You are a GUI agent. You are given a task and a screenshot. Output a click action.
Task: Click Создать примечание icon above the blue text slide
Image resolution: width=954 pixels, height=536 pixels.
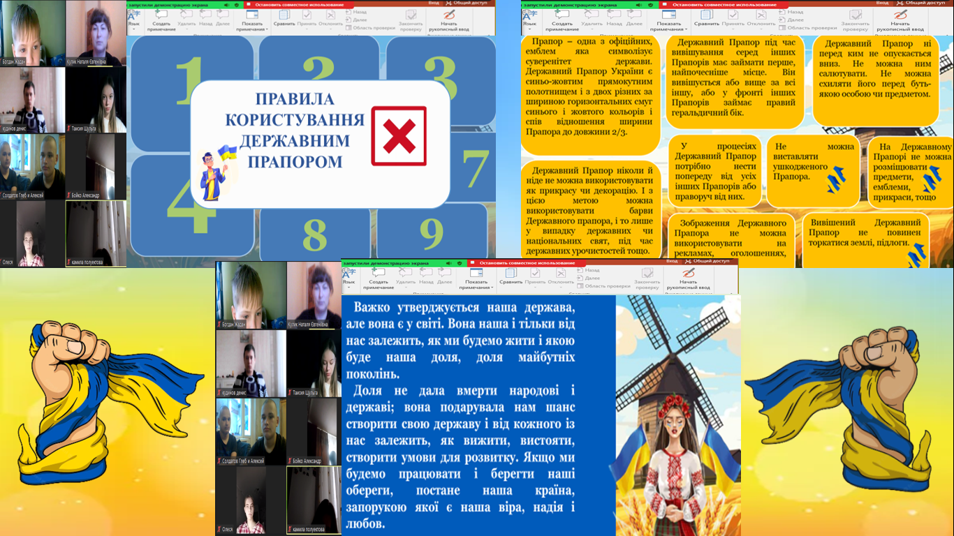379,272
